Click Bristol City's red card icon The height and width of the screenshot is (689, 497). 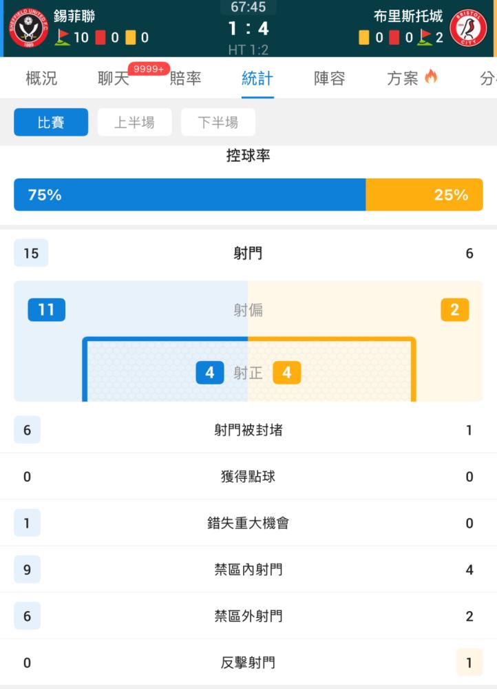(x=394, y=37)
